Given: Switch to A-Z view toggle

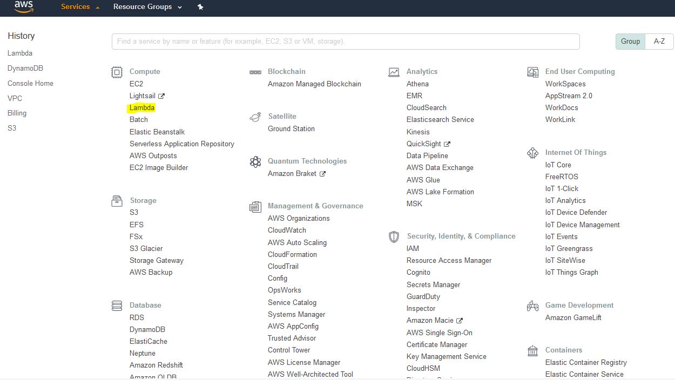Looking at the screenshot, I should point(659,42).
